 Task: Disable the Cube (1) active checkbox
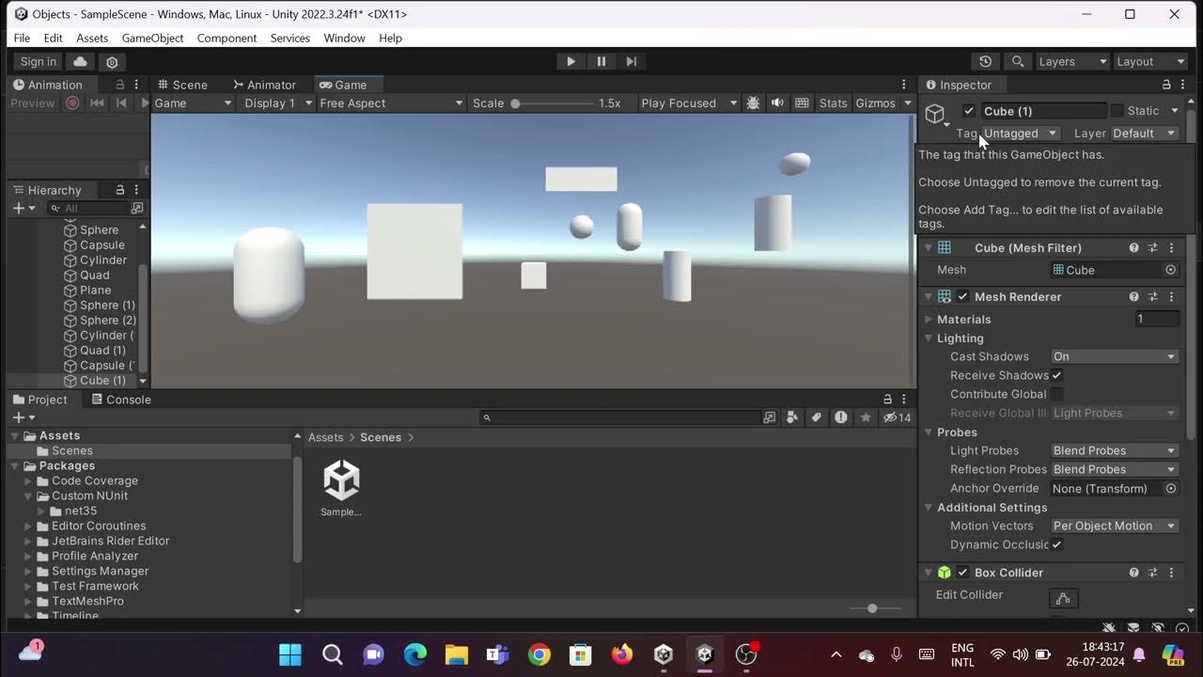click(969, 111)
